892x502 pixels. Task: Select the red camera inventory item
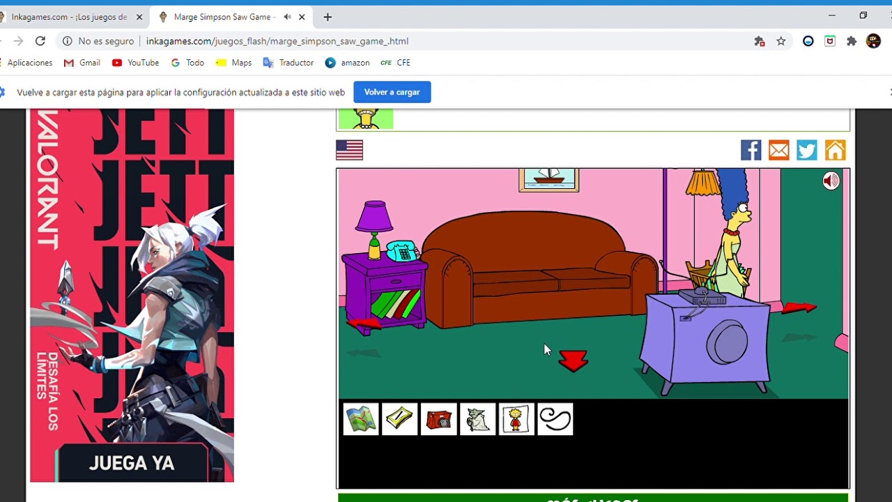coord(439,419)
